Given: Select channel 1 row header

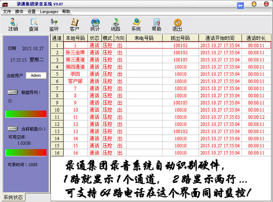Looking at the screenshot, I should pyautogui.click(x=57, y=45).
